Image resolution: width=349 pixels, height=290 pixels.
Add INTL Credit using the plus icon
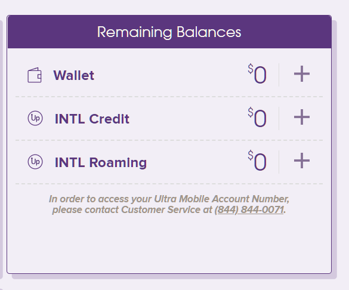click(x=302, y=117)
